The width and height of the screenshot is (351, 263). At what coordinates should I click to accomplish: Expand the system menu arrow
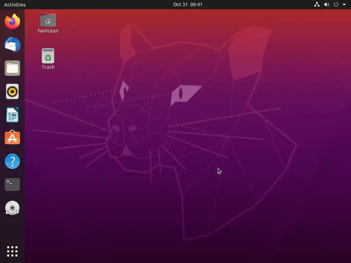point(344,4)
